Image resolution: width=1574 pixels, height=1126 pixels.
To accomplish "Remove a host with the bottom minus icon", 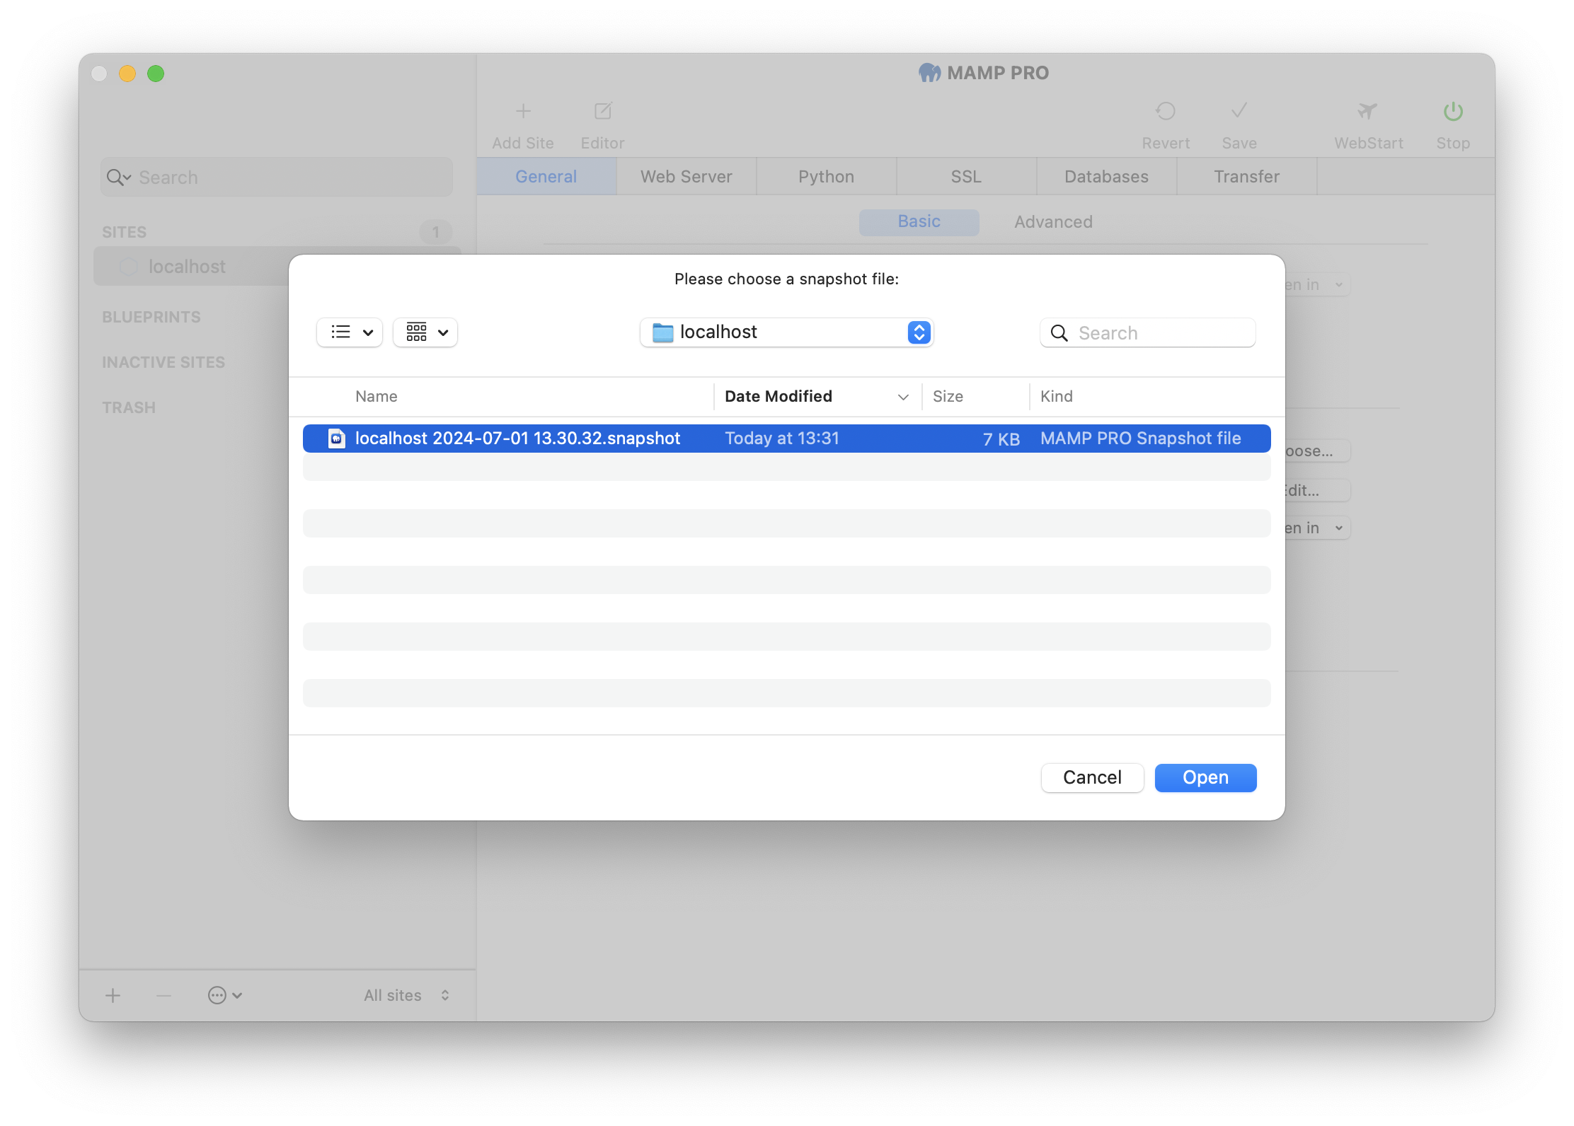I will pyautogui.click(x=163, y=995).
